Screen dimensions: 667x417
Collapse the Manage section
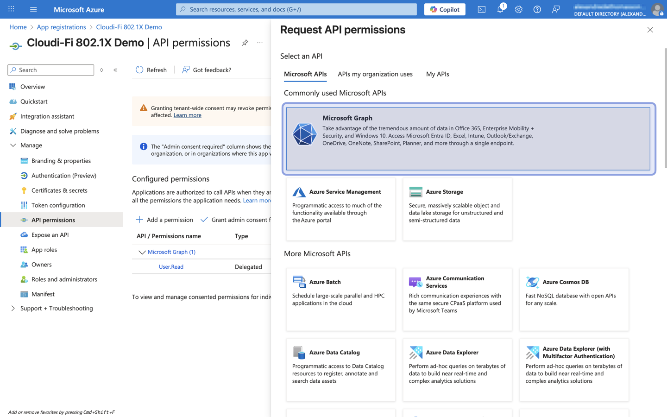(13, 145)
